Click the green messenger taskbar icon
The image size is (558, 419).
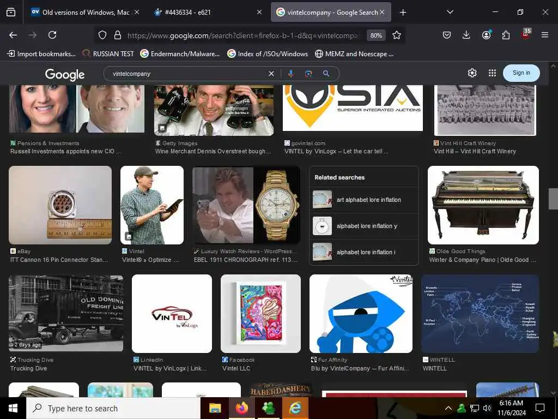click(x=268, y=408)
